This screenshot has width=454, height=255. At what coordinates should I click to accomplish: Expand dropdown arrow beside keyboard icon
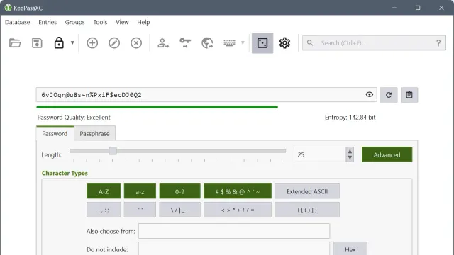243,42
